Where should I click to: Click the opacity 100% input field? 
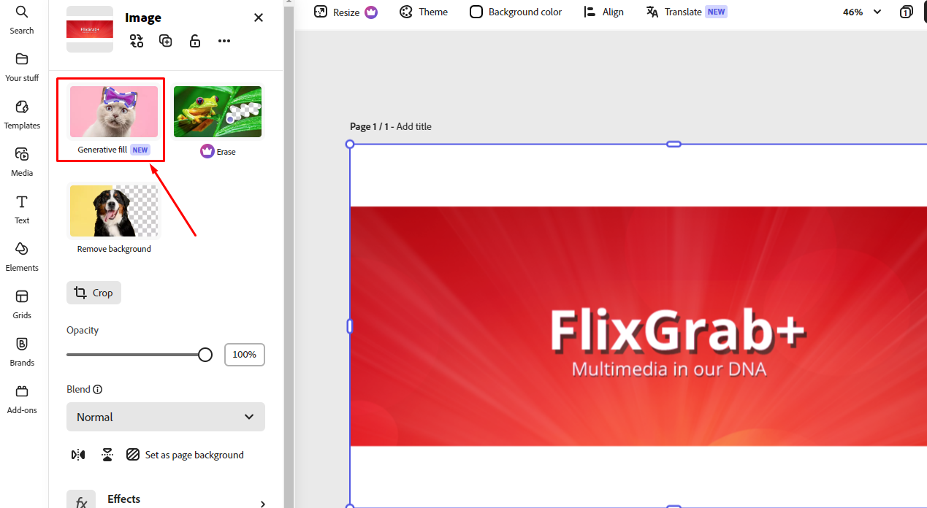245,355
